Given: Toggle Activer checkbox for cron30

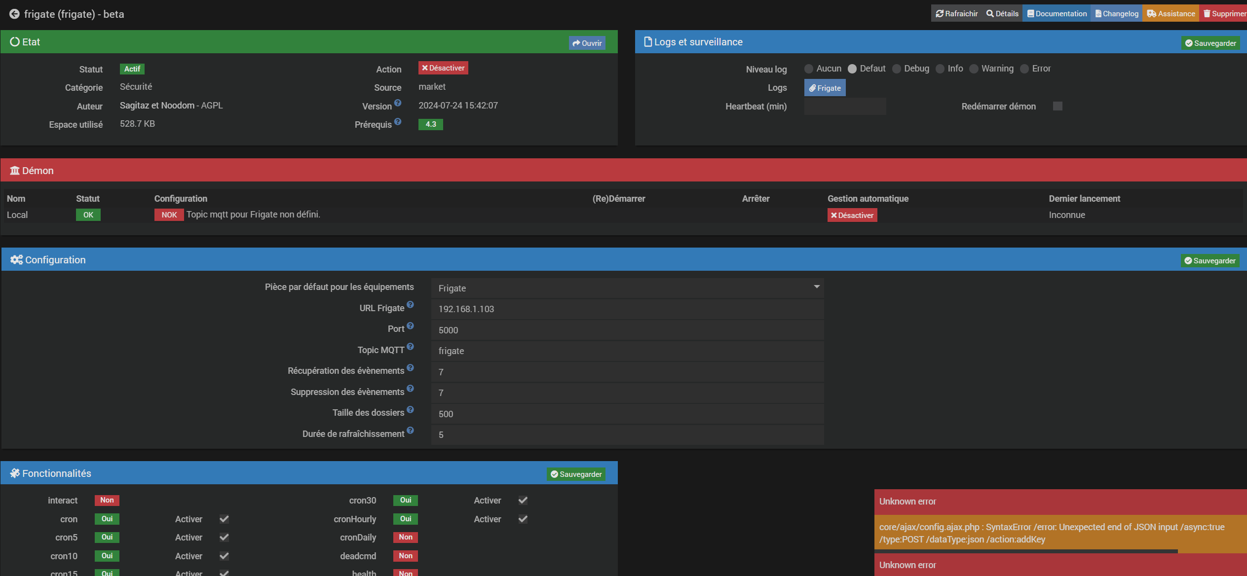Looking at the screenshot, I should [523, 500].
